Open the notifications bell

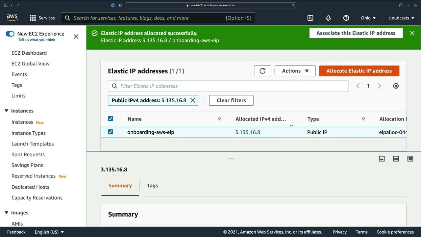click(x=328, y=18)
